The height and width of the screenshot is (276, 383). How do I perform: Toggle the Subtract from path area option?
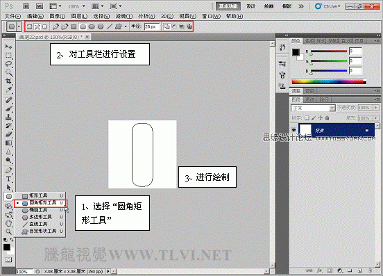[174, 26]
